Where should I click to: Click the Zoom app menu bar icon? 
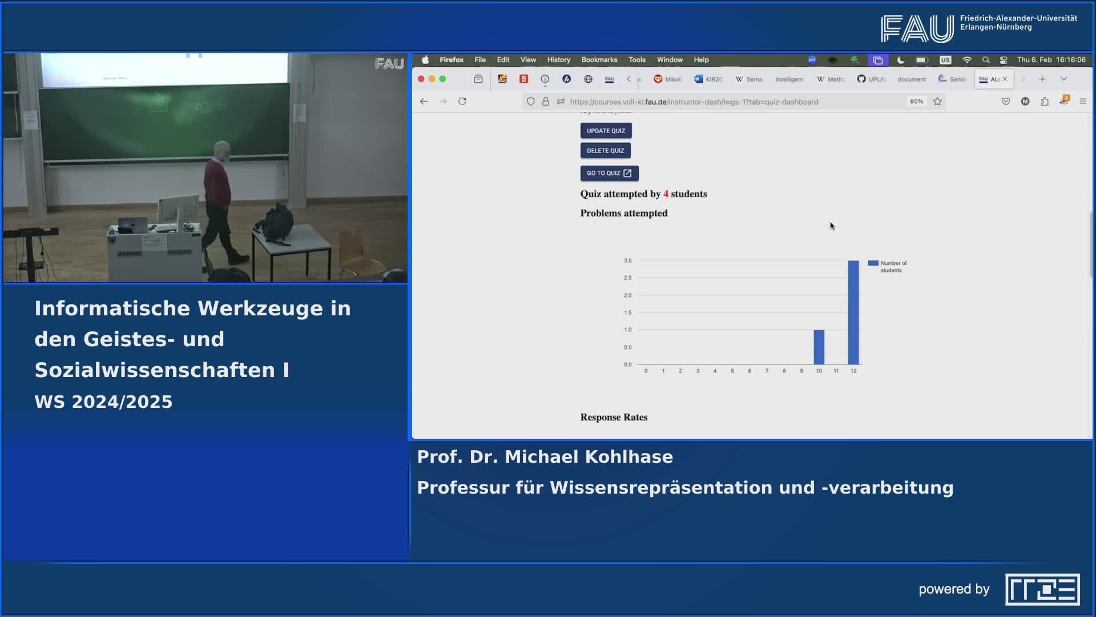click(812, 59)
